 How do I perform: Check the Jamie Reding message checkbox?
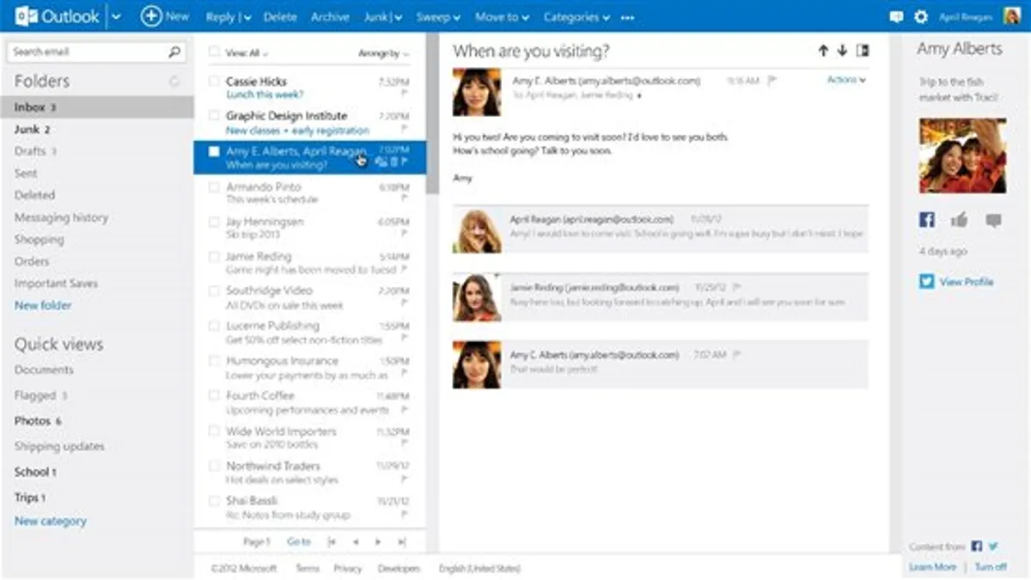(x=214, y=256)
